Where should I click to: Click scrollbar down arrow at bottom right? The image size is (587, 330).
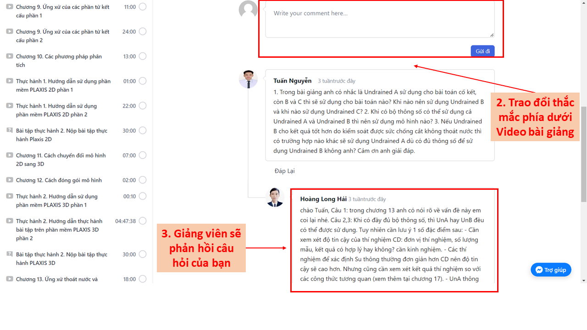pos(583,280)
